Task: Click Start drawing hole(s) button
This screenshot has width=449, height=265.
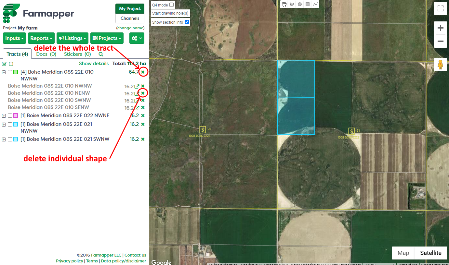Action: tap(170, 13)
